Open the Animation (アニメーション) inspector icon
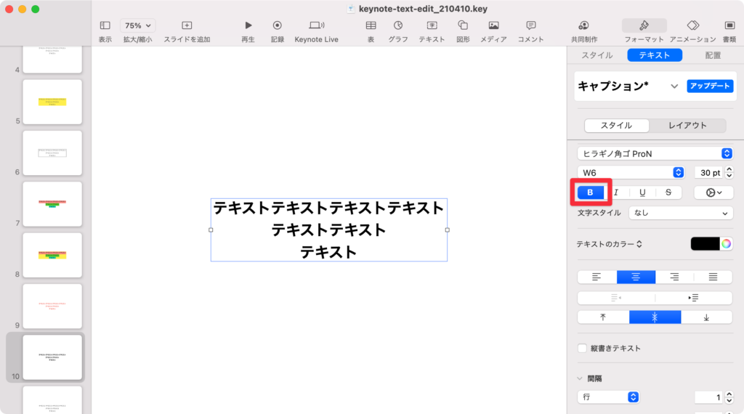The height and width of the screenshot is (414, 744). pyautogui.click(x=692, y=25)
